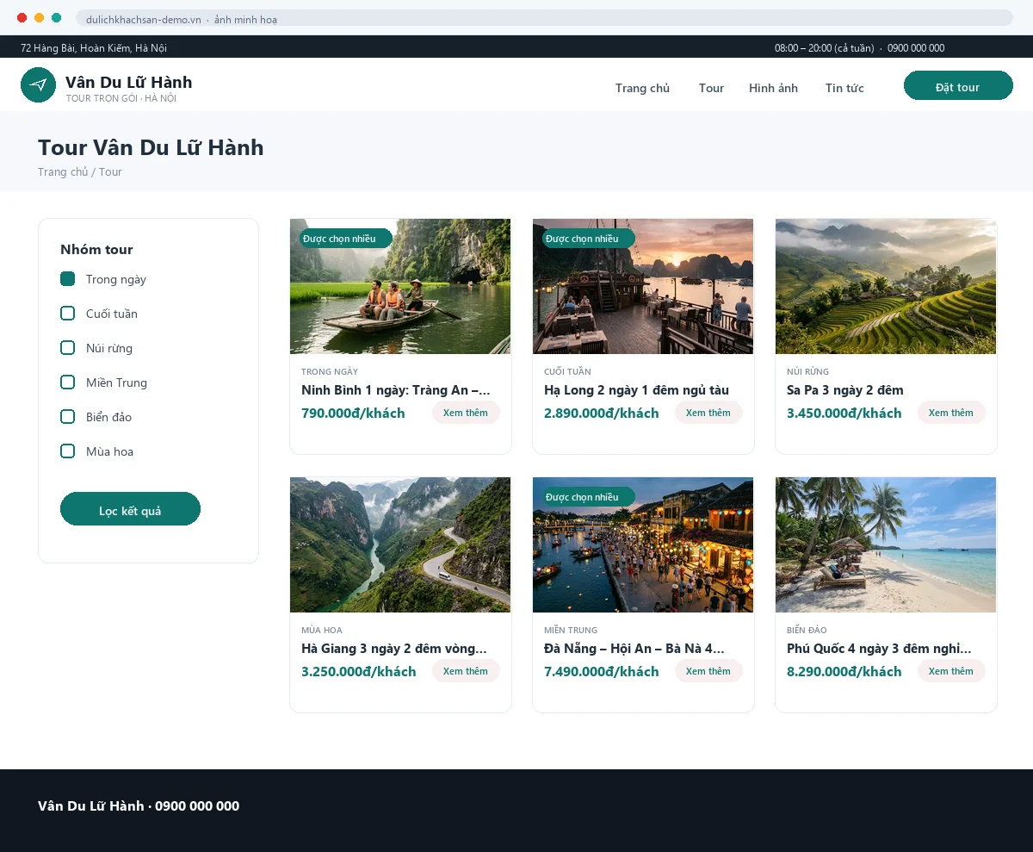Click the 790.000đ/khách price

pyautogui.click(x=353, y=414)
